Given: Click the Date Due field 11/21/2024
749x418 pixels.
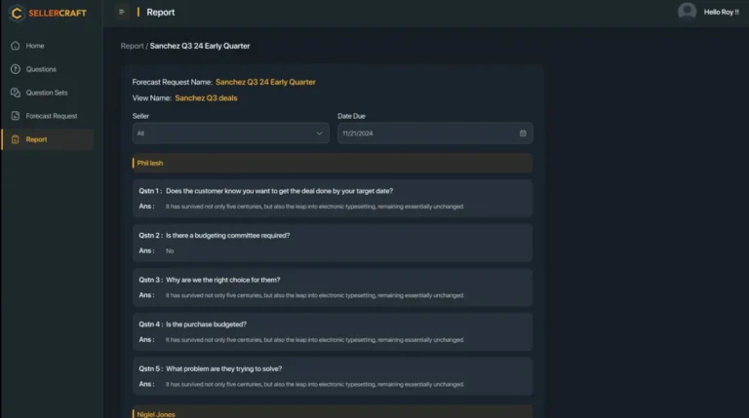Looking at the screenshot, I should [x=429, y=133].
